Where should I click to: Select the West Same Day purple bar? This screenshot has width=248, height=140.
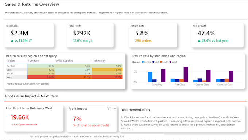[163, 75]
